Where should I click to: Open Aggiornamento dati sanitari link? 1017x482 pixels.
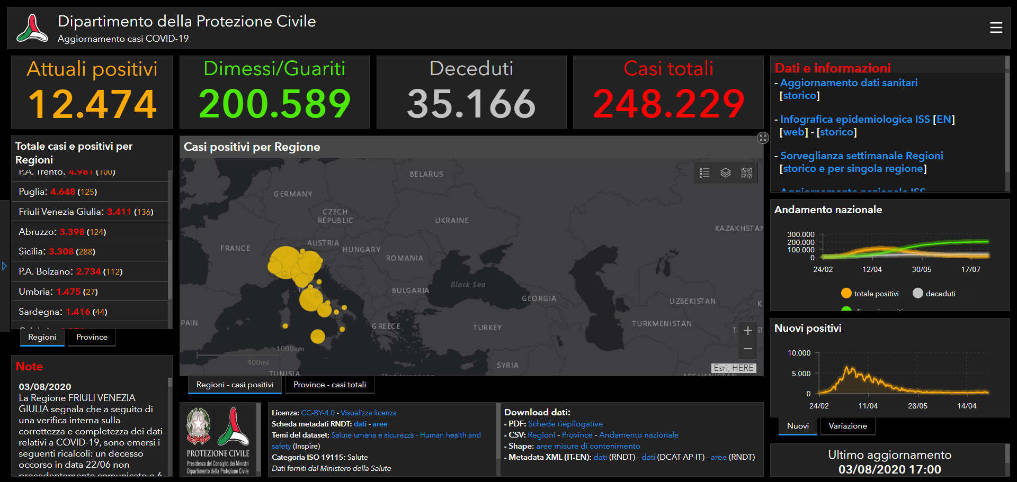[x=849, y=83]
